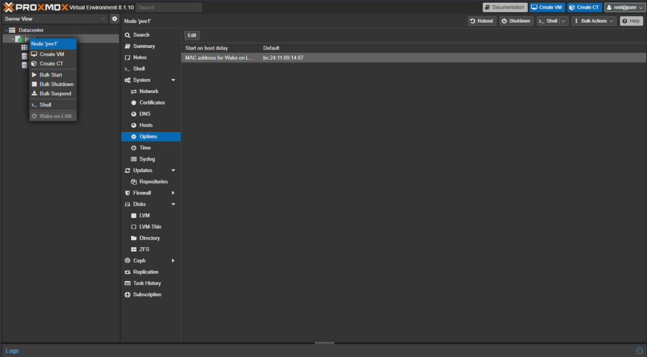
Task: Collapse the Updates section arrow
Action: click(173, 171)
